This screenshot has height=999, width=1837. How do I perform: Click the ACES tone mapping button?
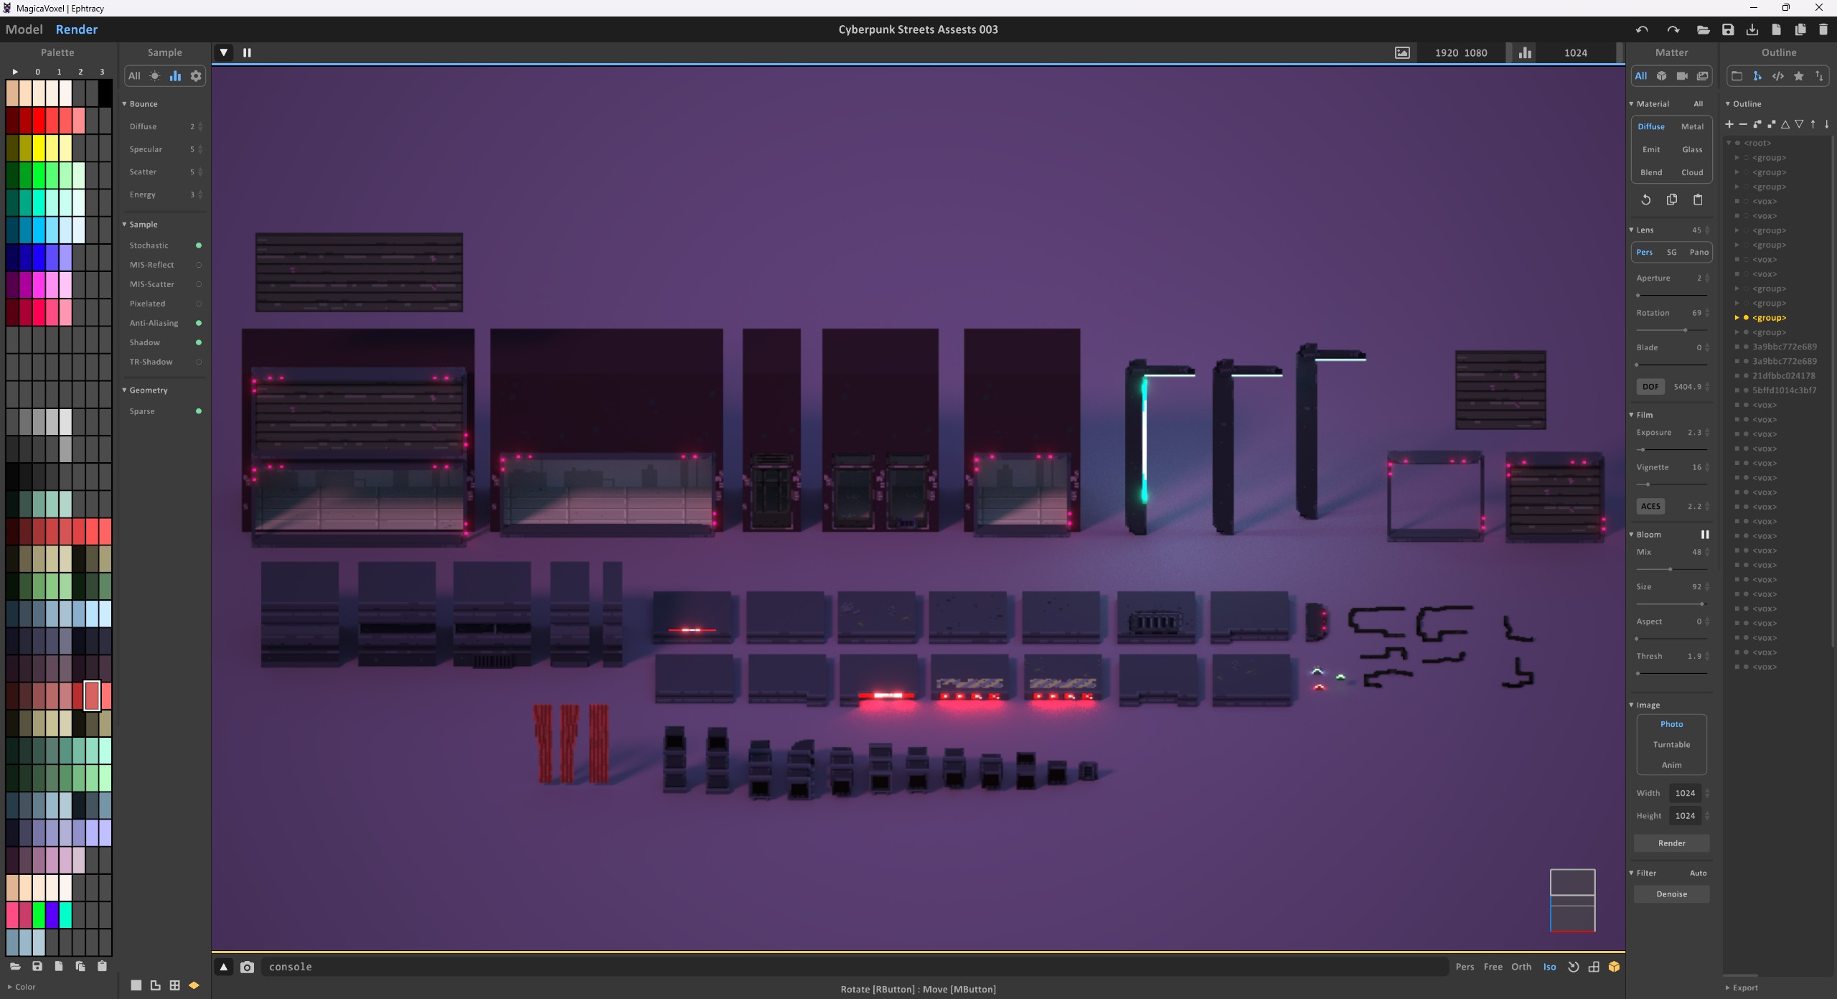[x=1650, y=506]
